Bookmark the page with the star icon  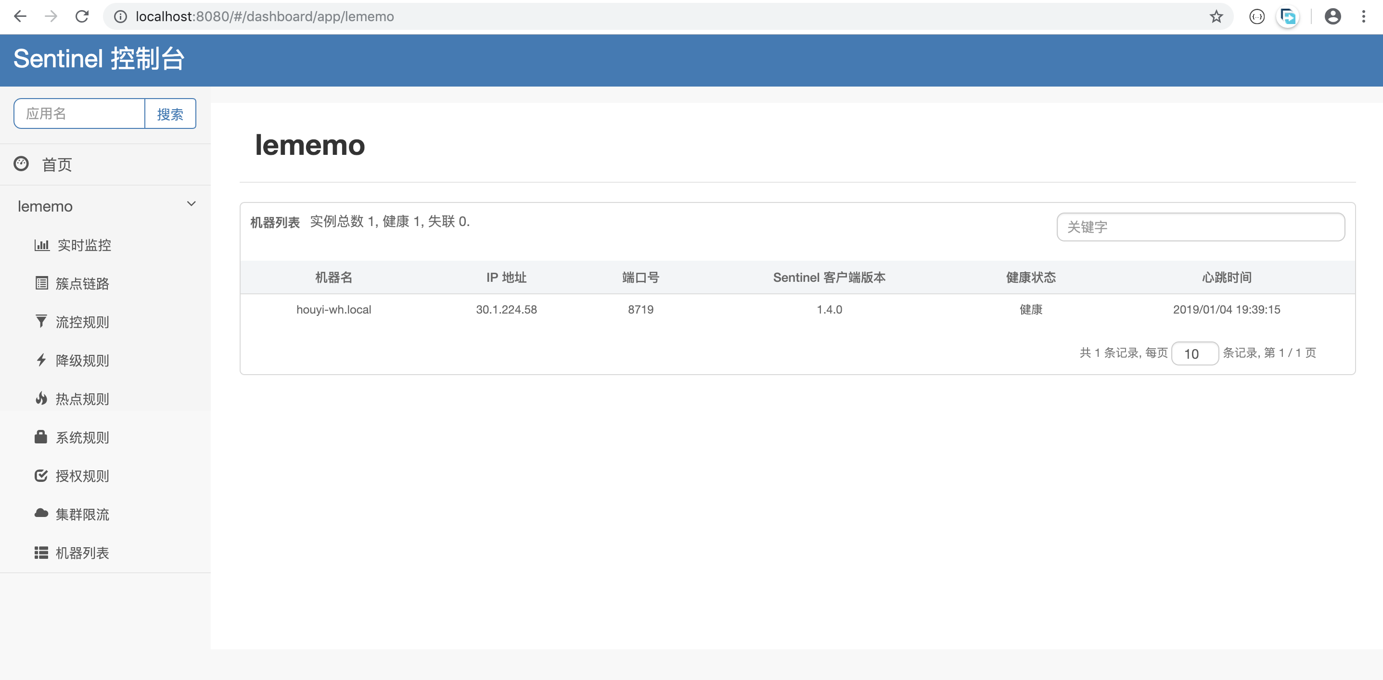(1215, 17)
